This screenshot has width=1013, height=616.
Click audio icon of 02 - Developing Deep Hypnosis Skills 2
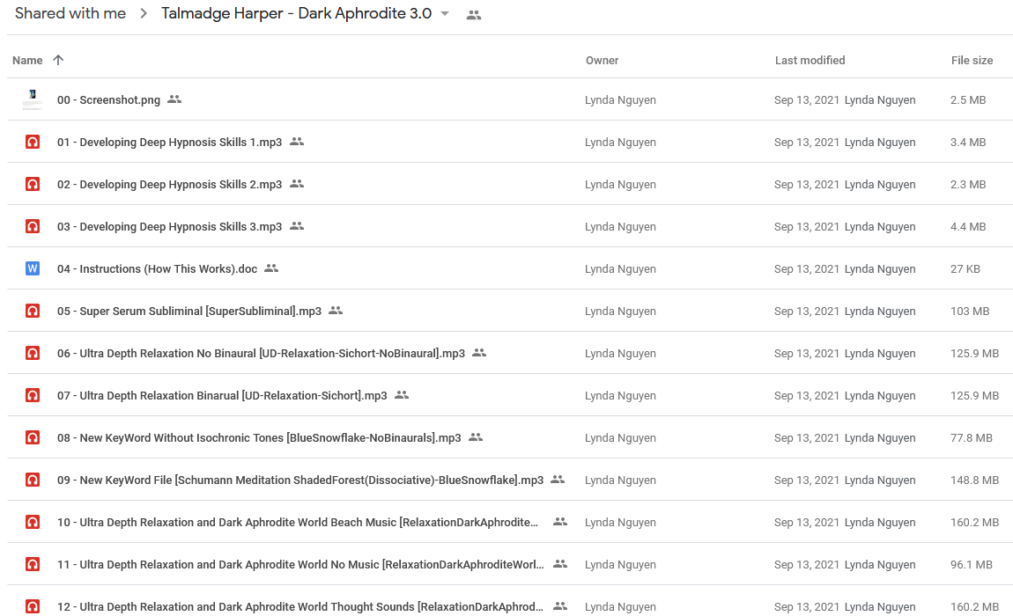pos(33,184)
